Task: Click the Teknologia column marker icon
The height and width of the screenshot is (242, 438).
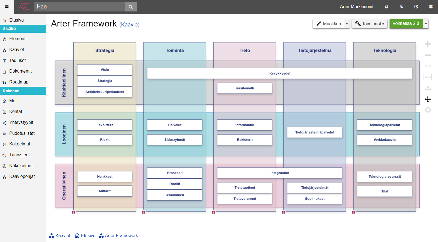Action: [353, 212]
